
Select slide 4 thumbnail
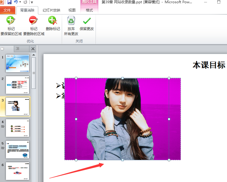17,128
